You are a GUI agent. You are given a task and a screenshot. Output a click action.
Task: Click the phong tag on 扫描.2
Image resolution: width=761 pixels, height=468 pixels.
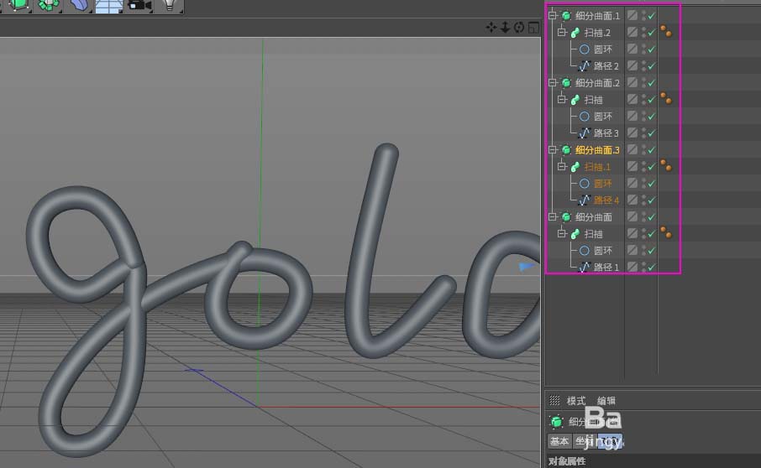click(x=666, y=33)
